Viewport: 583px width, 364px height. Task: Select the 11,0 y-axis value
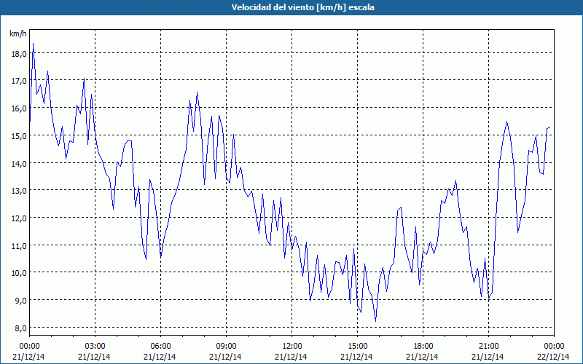tap(19, 246)
